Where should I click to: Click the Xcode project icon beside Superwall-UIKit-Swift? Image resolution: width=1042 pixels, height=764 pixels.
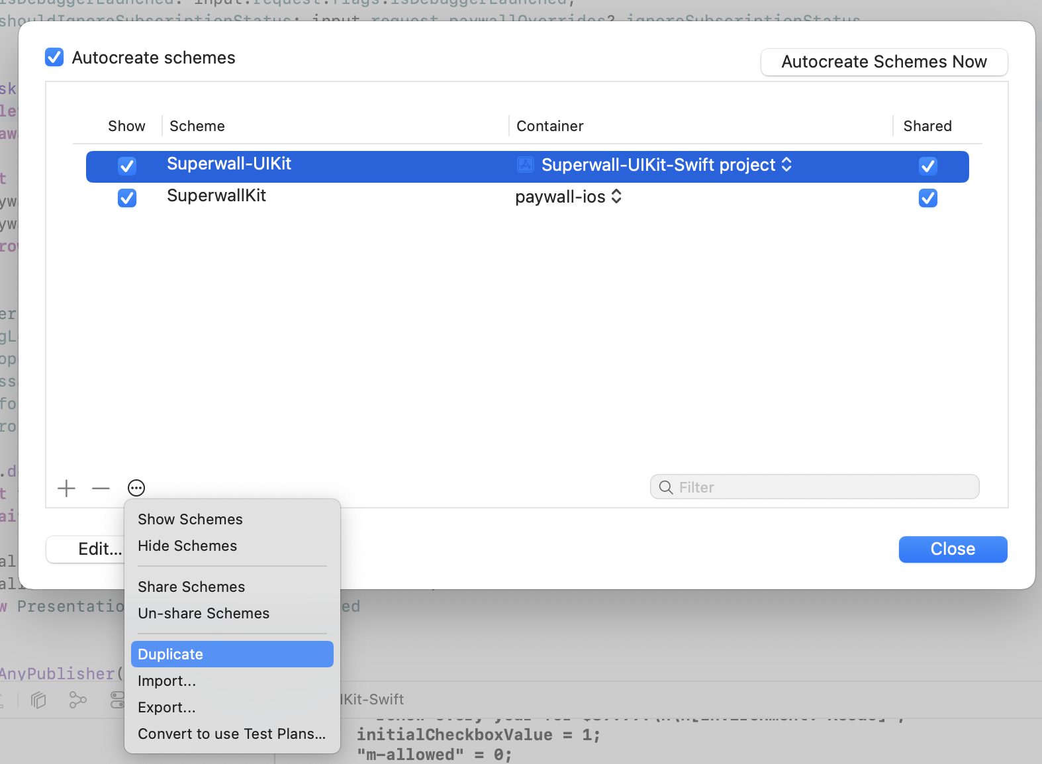tap(526, 165)
